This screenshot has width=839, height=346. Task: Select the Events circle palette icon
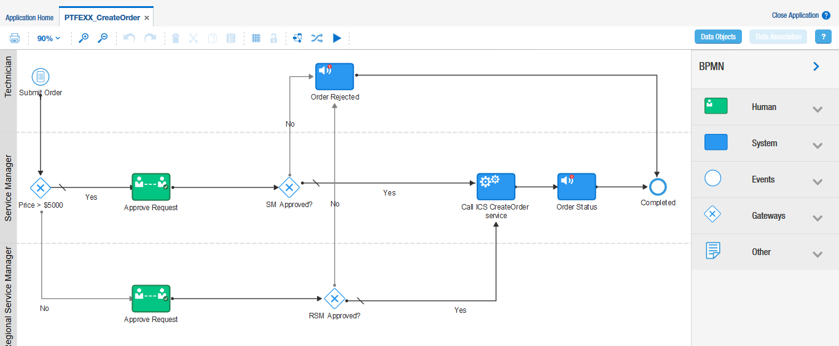point(712,178)
